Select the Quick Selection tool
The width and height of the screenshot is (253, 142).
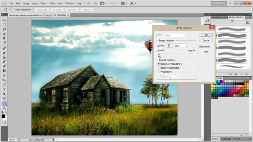pyautogui.click(x=4, y=34)
